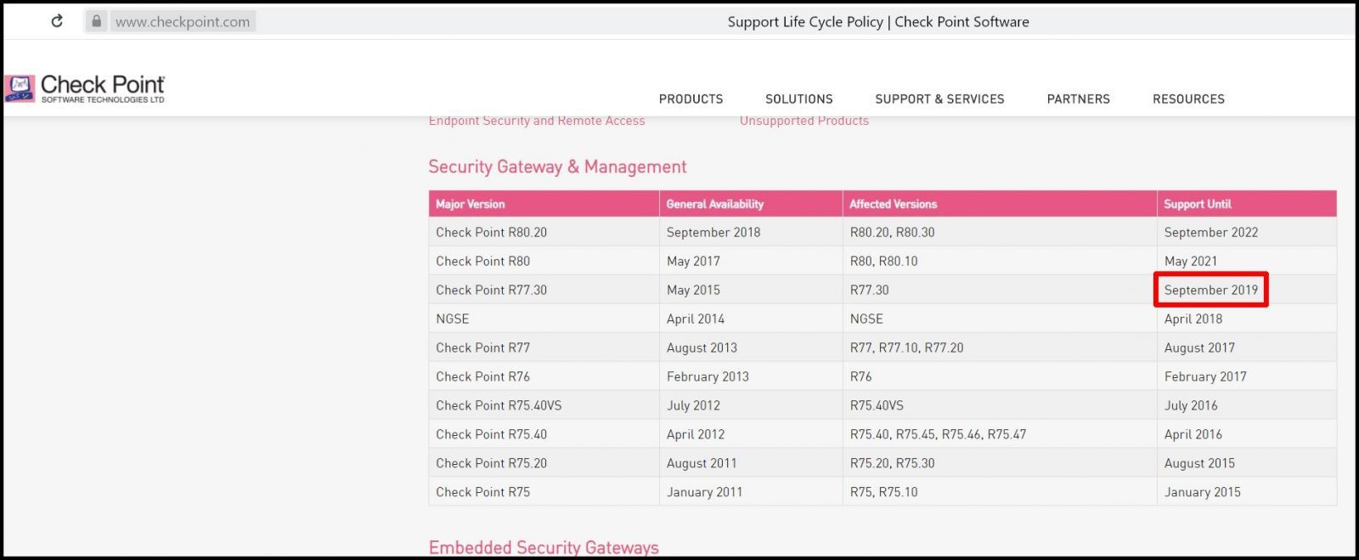Click the browser reload icon
1359x560 pixels.
(57, 21)
